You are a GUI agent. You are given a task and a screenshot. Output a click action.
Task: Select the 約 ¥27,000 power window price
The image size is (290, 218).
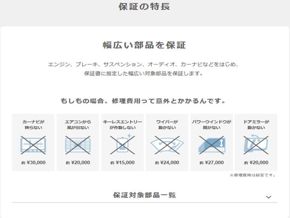tap(211, 163)
